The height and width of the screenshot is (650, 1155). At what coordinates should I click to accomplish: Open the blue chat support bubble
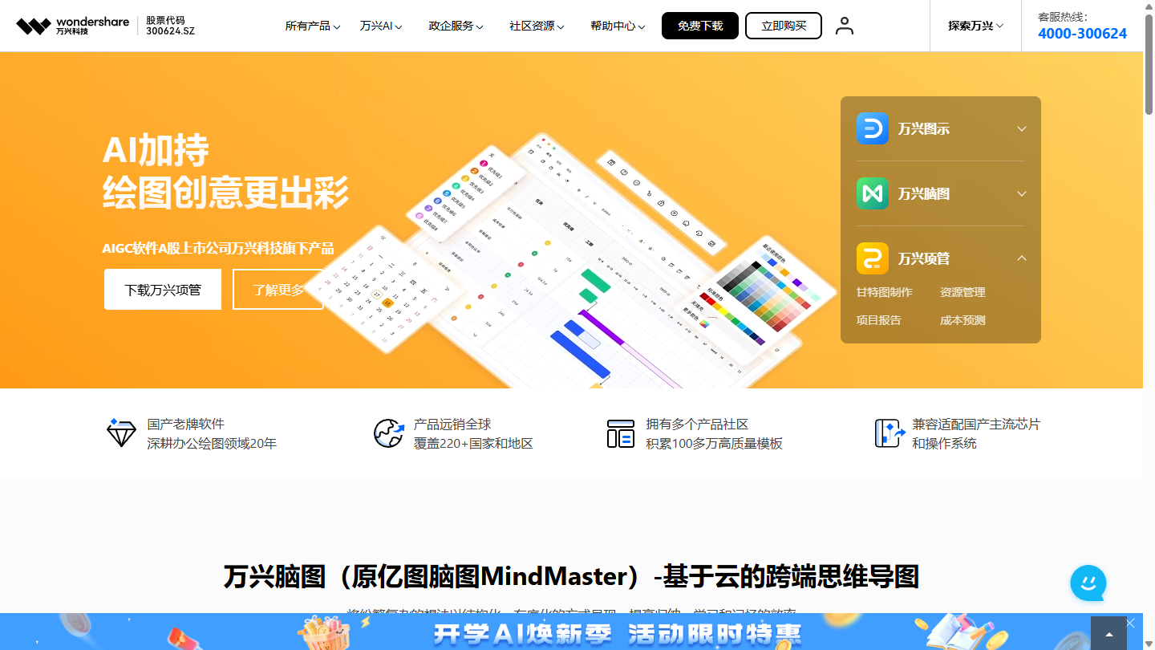[x=1088, y=583]
